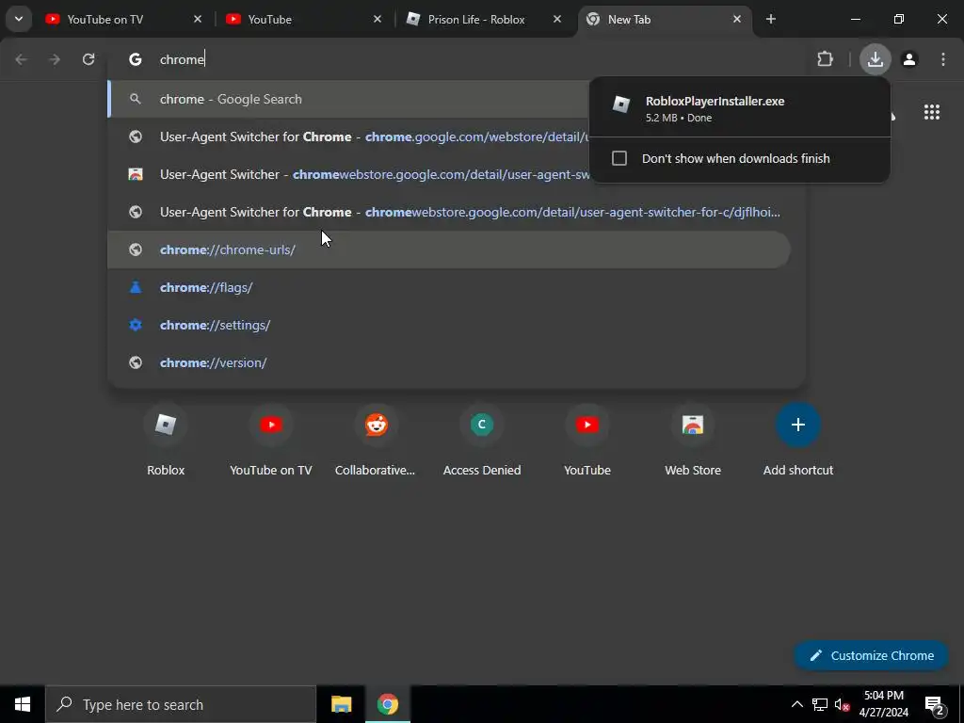Choose the chrome.google.com/webstore User-Agent Switcher suggestion
The height and width of the screenshot is (723, 964).
click(x=348, y=137)
